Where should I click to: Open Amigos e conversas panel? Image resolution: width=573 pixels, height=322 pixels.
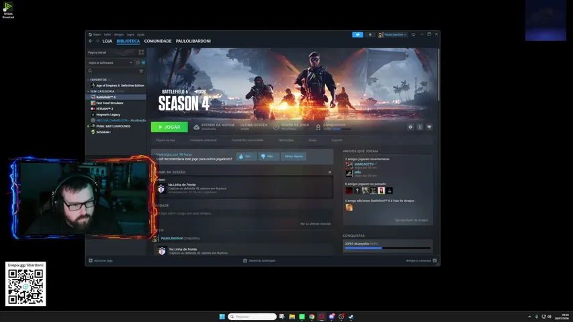(x=421, y=261)
